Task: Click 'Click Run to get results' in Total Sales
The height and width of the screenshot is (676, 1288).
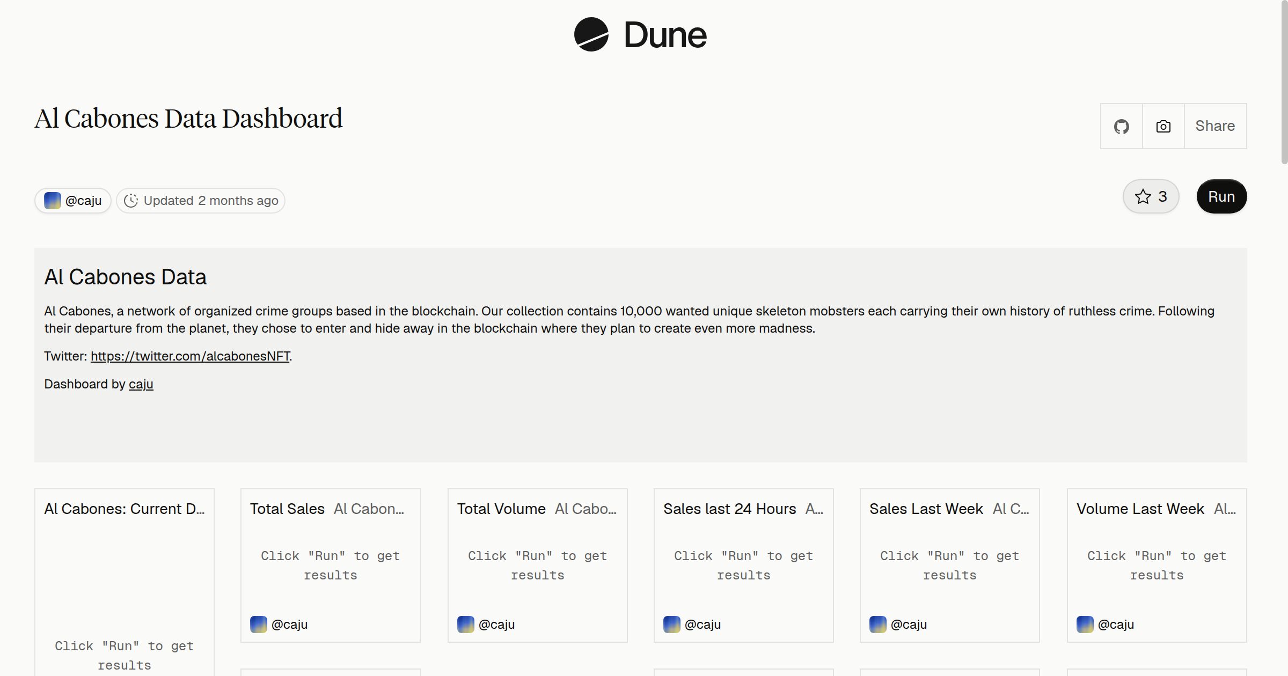Action: [x=331, y=565]
